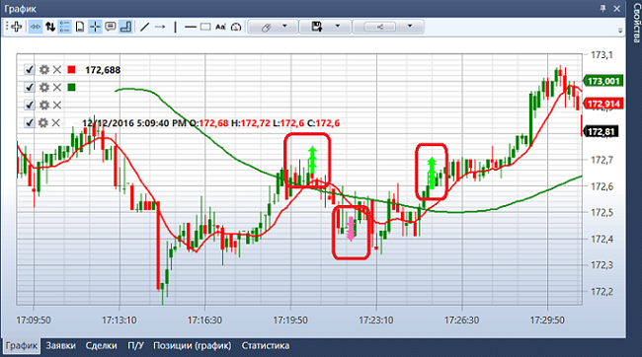This screenshot has width=642, height=357.
Task: Click the blank page toolbar icon
Action: 80,27
